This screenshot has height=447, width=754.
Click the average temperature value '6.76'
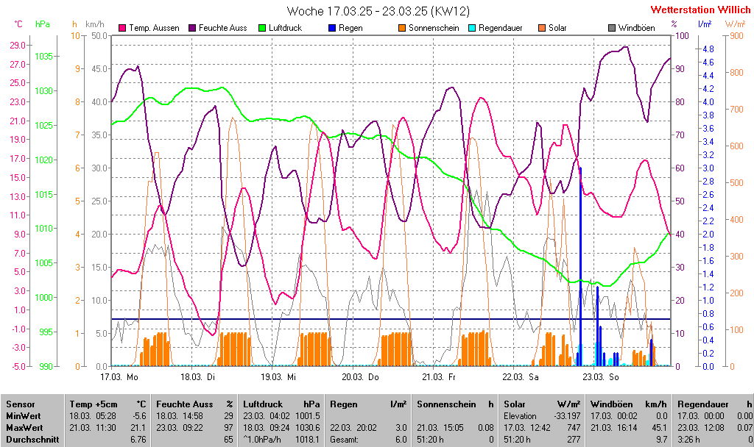point(138,440)
